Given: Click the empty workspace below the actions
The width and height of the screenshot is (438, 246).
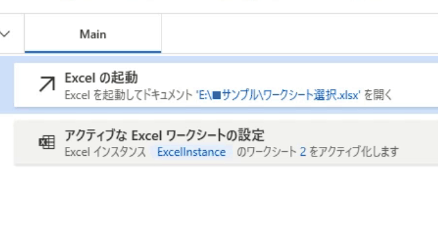Looking at the screenshot, I should pos(219,206).
